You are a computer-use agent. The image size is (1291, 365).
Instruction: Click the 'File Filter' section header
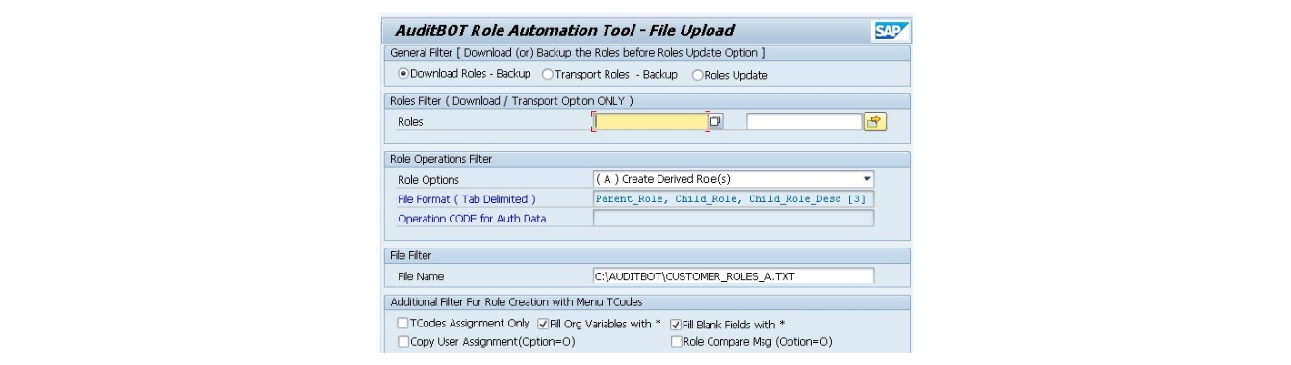(x=411, y=255)
